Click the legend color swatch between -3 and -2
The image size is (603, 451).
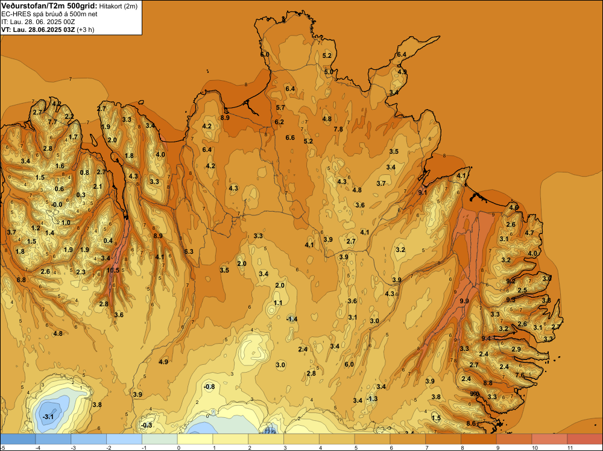click(x=89, y=439)
